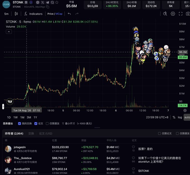Click the Solana chain icon beside STONK
This screenshot has height=175, width=190.
[26, 2]
